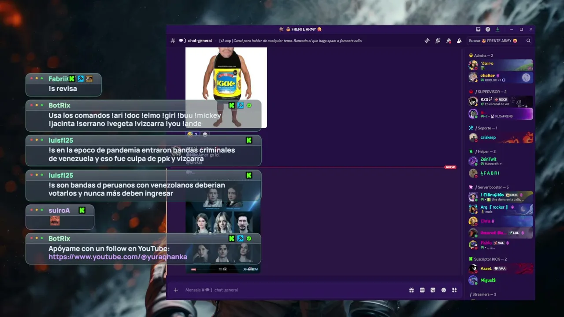Viewport: 564px width, 317px height.
Task: Open member ElBrujit0o profile
Action: click(x=501, y=197)
